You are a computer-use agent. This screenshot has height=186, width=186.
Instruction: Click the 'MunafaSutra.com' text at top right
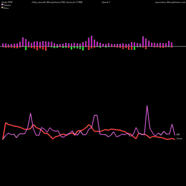pos(176,2)
